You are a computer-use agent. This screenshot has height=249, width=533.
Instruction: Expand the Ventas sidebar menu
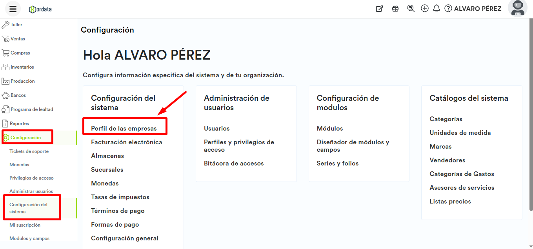click(18, 39)
